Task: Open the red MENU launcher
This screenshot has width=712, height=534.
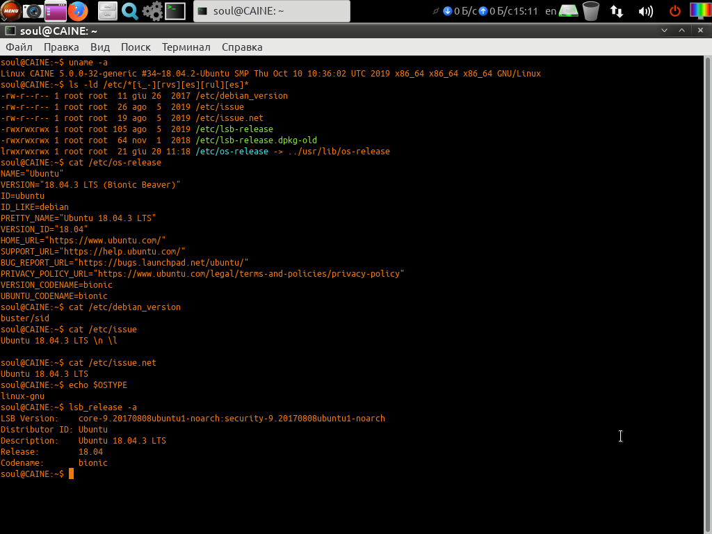Action: [x=11, y=11]
